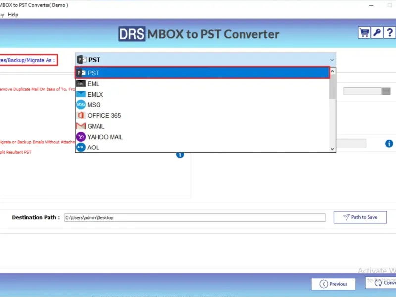Viewport: 396px width, 297px height.
Task: Click the AOL blue icon
Action: (x=81, y=147)
